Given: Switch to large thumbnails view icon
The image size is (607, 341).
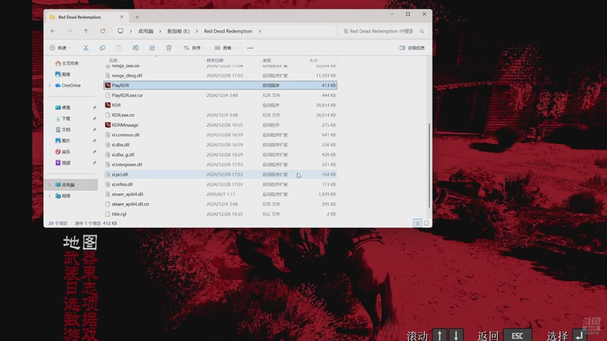Looking at the screenshot, I should pos(426,223).
